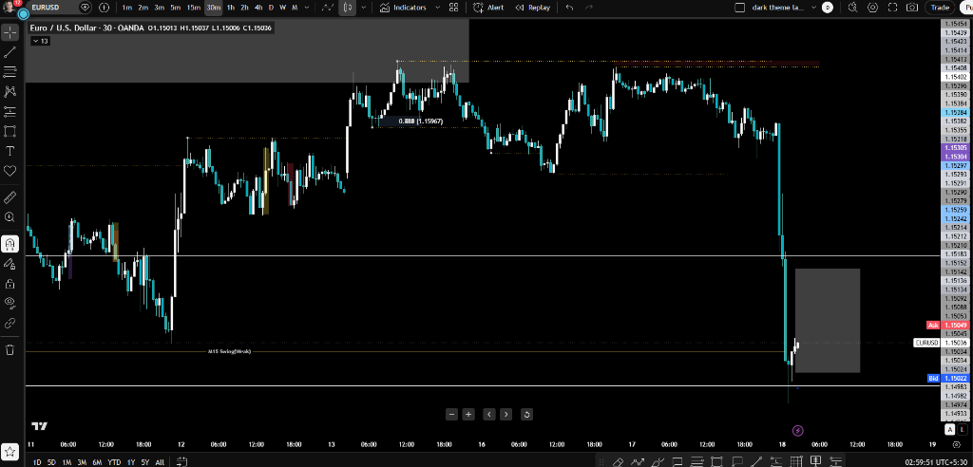Enter fullscreen mode

click(x=892, y=8)
